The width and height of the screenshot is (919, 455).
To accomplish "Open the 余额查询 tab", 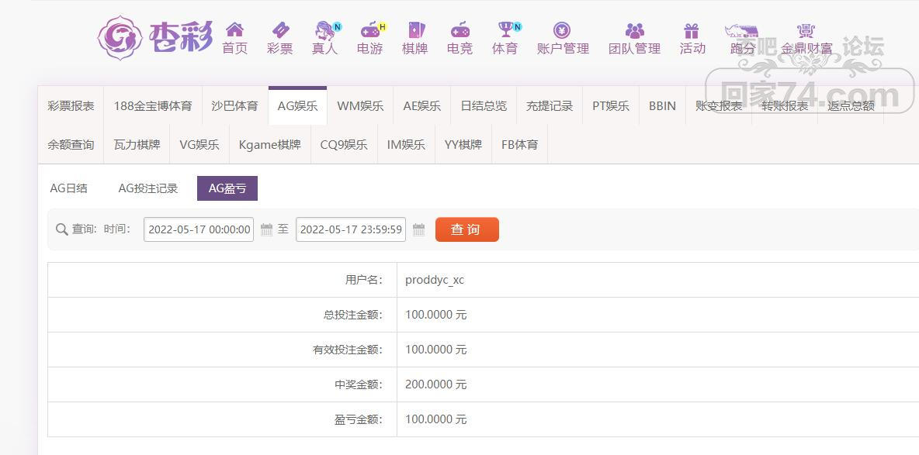I will tap(71, 145).
